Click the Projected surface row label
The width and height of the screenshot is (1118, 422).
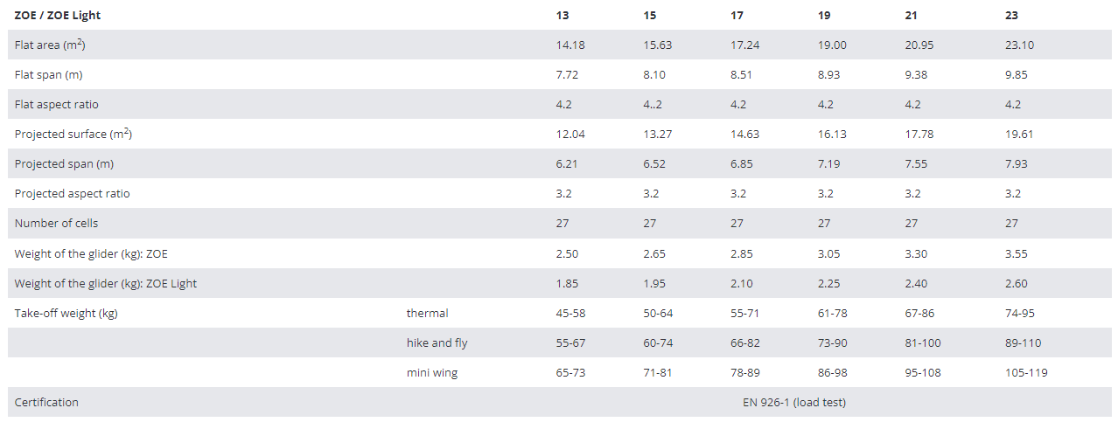pos(73,134)
